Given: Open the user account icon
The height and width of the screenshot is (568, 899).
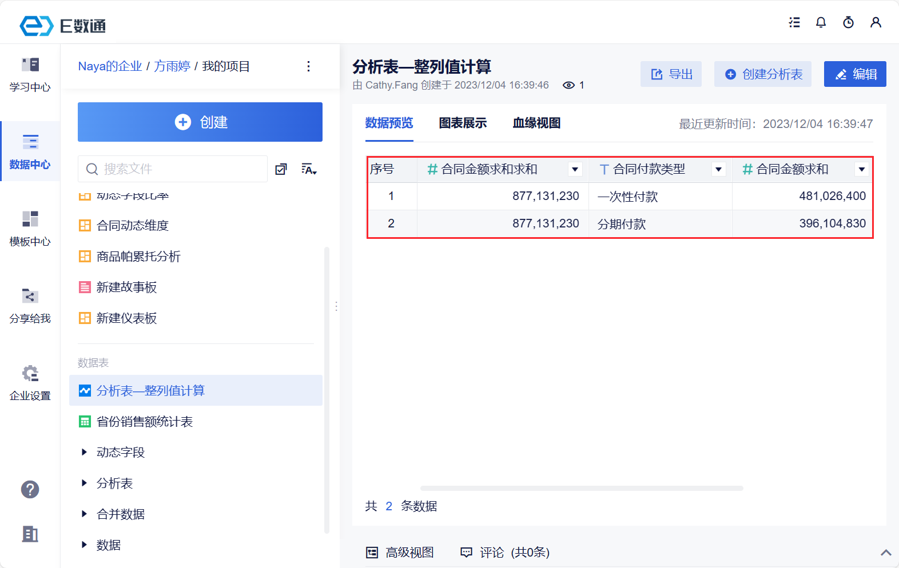Looking at the screenshot, I should (876, 22).
